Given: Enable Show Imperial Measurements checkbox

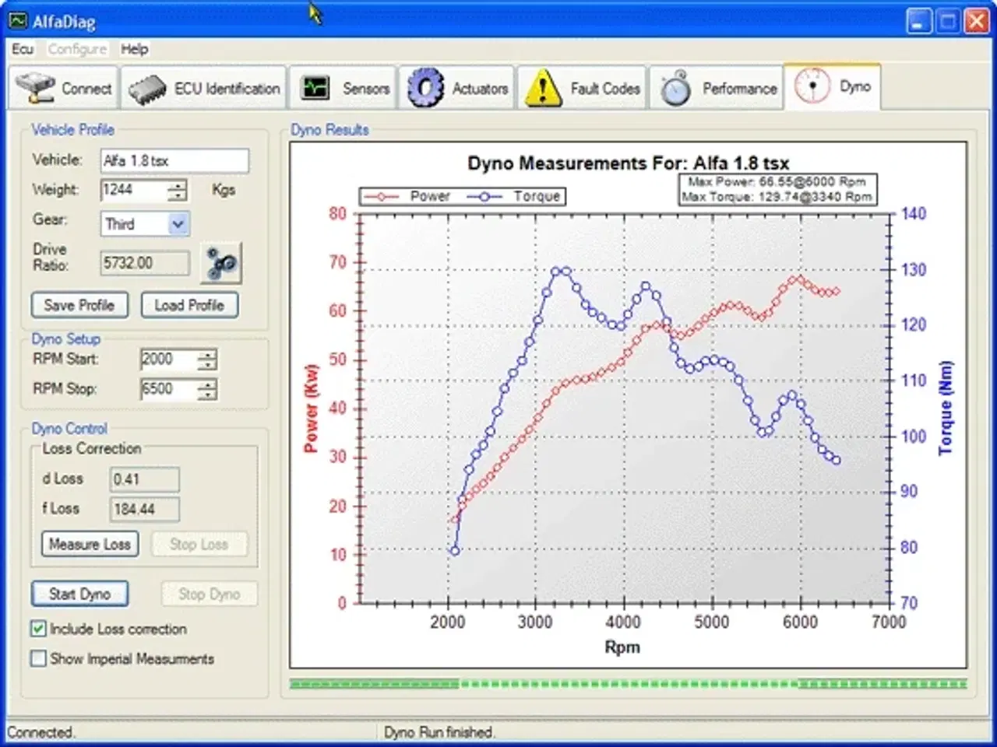Looking at the screenshot, I should click(x=38, y=658).
